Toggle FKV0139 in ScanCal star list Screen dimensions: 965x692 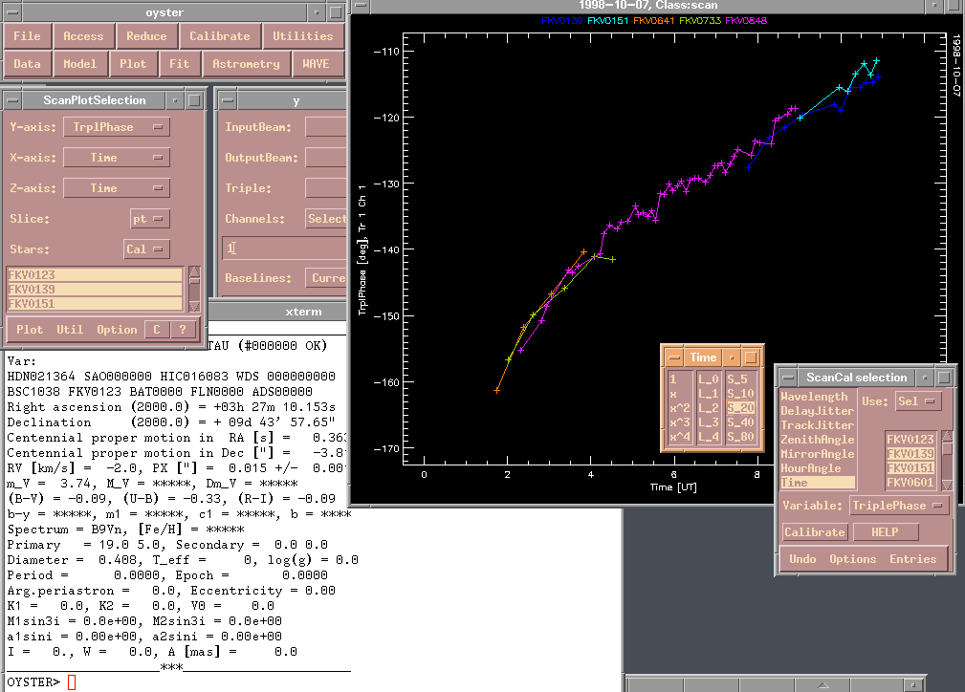[x=910, y=454]
